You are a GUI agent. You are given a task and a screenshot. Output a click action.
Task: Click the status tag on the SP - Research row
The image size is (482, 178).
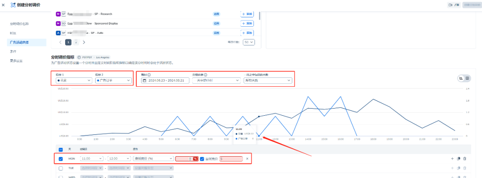pos(217,14)
